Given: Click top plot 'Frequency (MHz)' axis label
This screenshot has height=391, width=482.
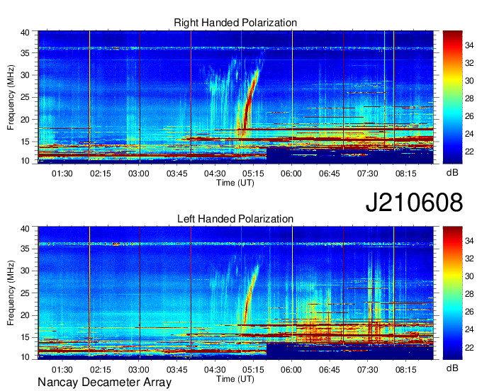Looking at the screenshot, I should (11, 97).
